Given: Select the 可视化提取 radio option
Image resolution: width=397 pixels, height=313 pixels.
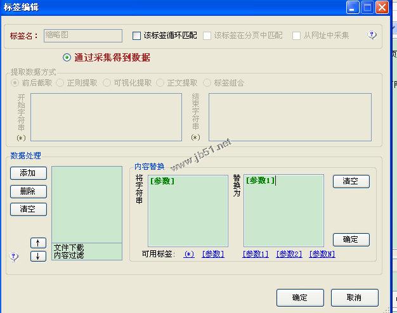Looking at the screenshot, I should [x=107, y=83].
